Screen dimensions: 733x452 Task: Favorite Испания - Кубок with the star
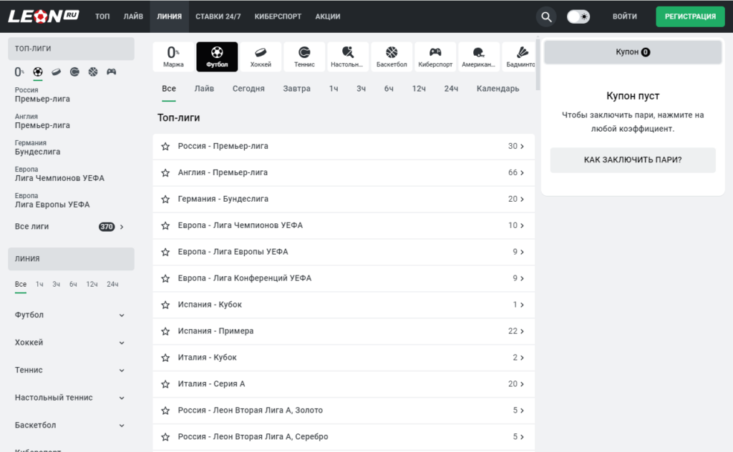(165, 305)
